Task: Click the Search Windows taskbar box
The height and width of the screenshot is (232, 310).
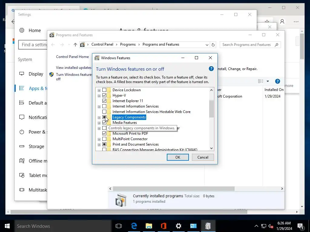Action: point(63,226)
